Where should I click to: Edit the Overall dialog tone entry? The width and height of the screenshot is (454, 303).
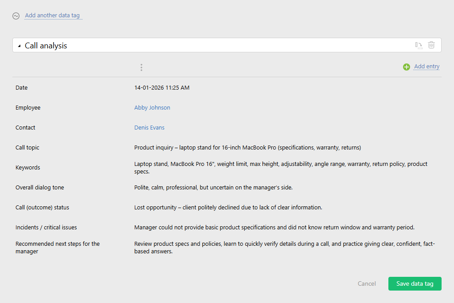point(213,187)
